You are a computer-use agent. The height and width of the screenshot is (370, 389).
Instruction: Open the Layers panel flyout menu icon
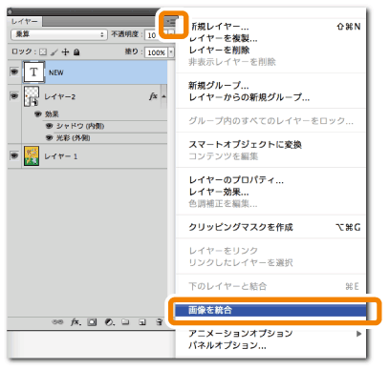pos(171,23)
